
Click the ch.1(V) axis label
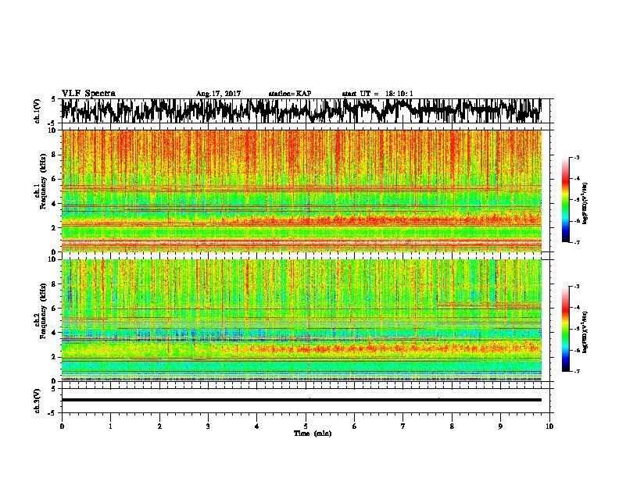click(37, 111)
